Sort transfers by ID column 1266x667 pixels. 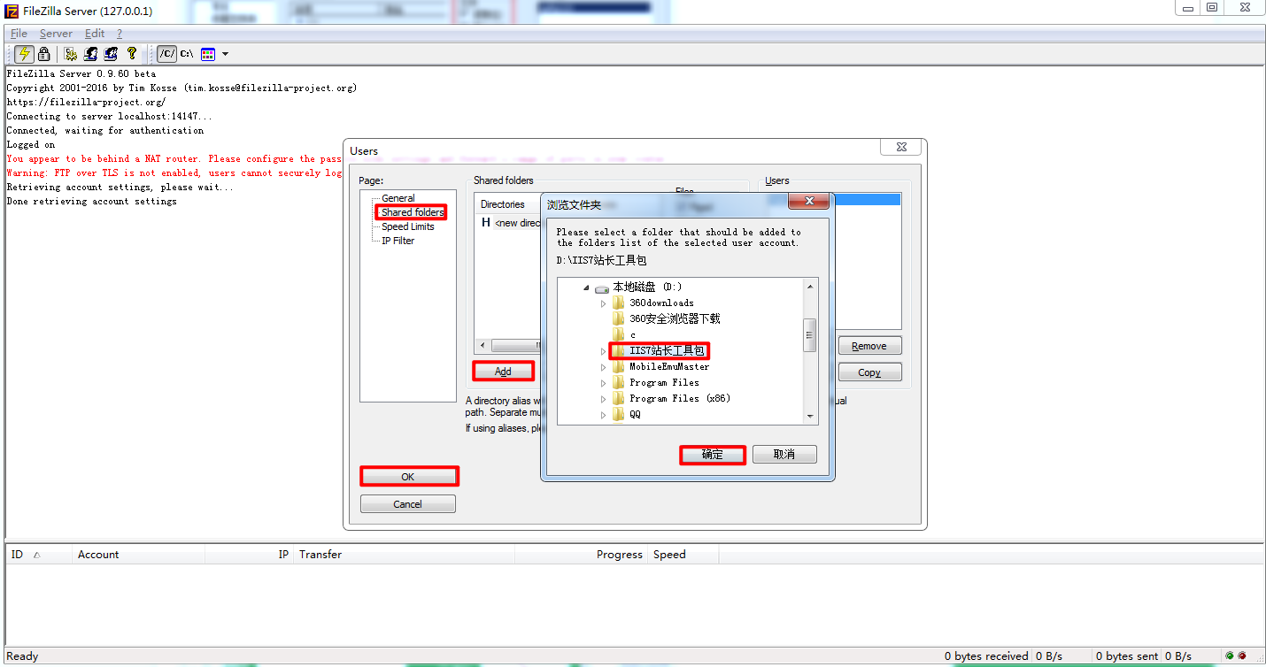tap(38, 555)
